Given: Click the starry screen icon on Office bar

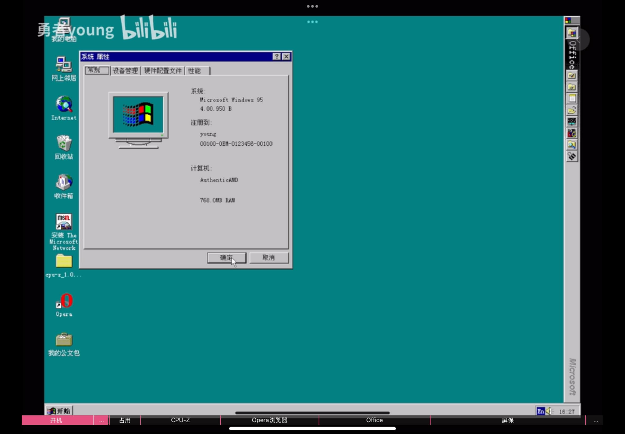Looking at the screenshot, I should 572,122.
